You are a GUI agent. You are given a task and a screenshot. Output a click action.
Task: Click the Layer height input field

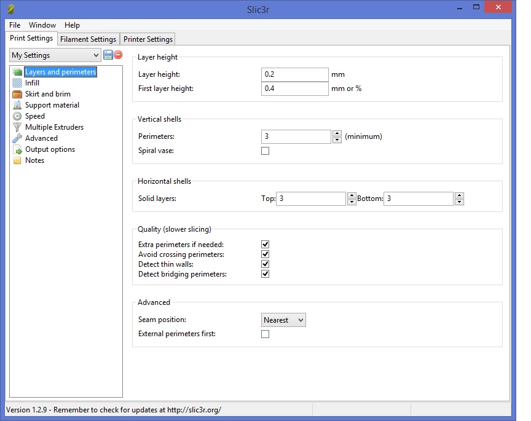pyautogui.click(x=294, y=74)
